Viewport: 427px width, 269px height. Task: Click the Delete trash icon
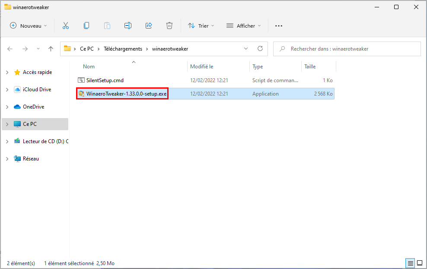click(x=169, y=26)
